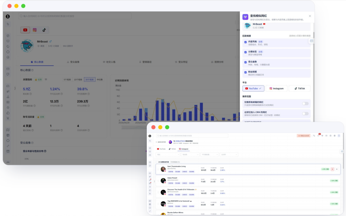Select the 中位数 option

100,80
